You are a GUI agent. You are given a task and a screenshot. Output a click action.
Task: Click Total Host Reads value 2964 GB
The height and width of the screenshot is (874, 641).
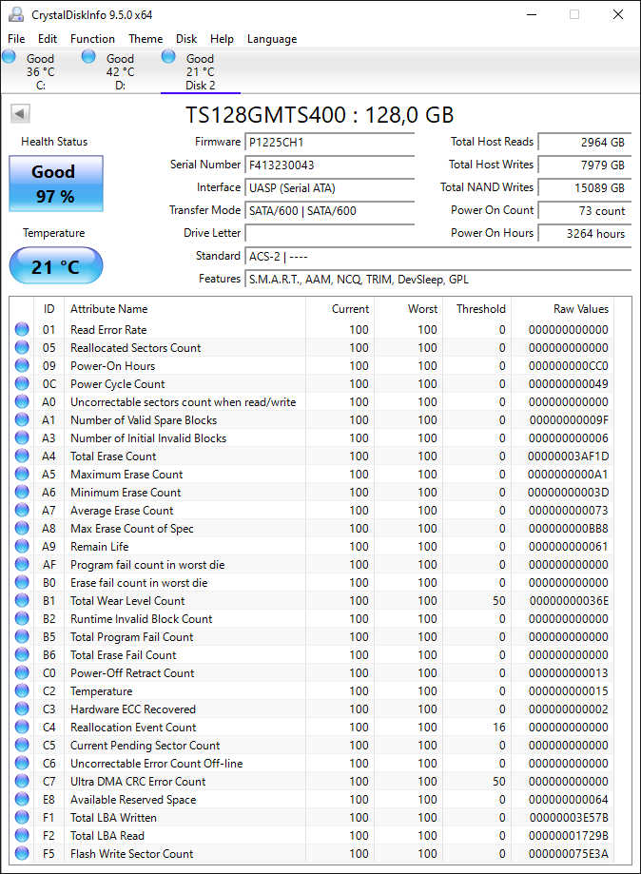585,142
